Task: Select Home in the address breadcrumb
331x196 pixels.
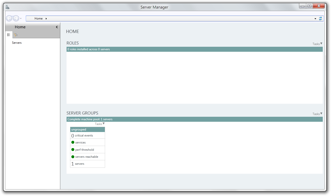Action: 39,18
